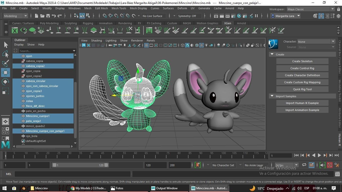
Task: Activate the Lasso selection tool
Action: click(x=6, y=54)
